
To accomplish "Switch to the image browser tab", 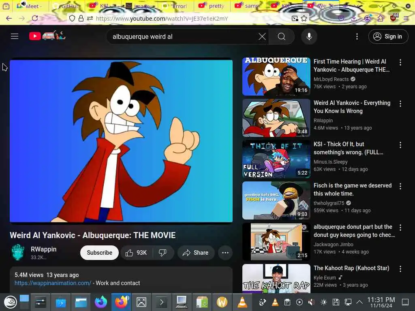I will click(139, 6).
